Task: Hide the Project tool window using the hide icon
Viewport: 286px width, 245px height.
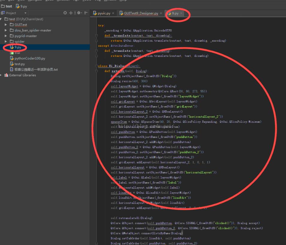Action: pos(86,13)
